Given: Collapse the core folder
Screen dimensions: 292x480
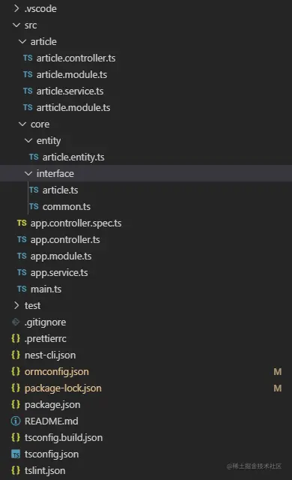Looking at the screenshot, I should (x=22, y=124).
